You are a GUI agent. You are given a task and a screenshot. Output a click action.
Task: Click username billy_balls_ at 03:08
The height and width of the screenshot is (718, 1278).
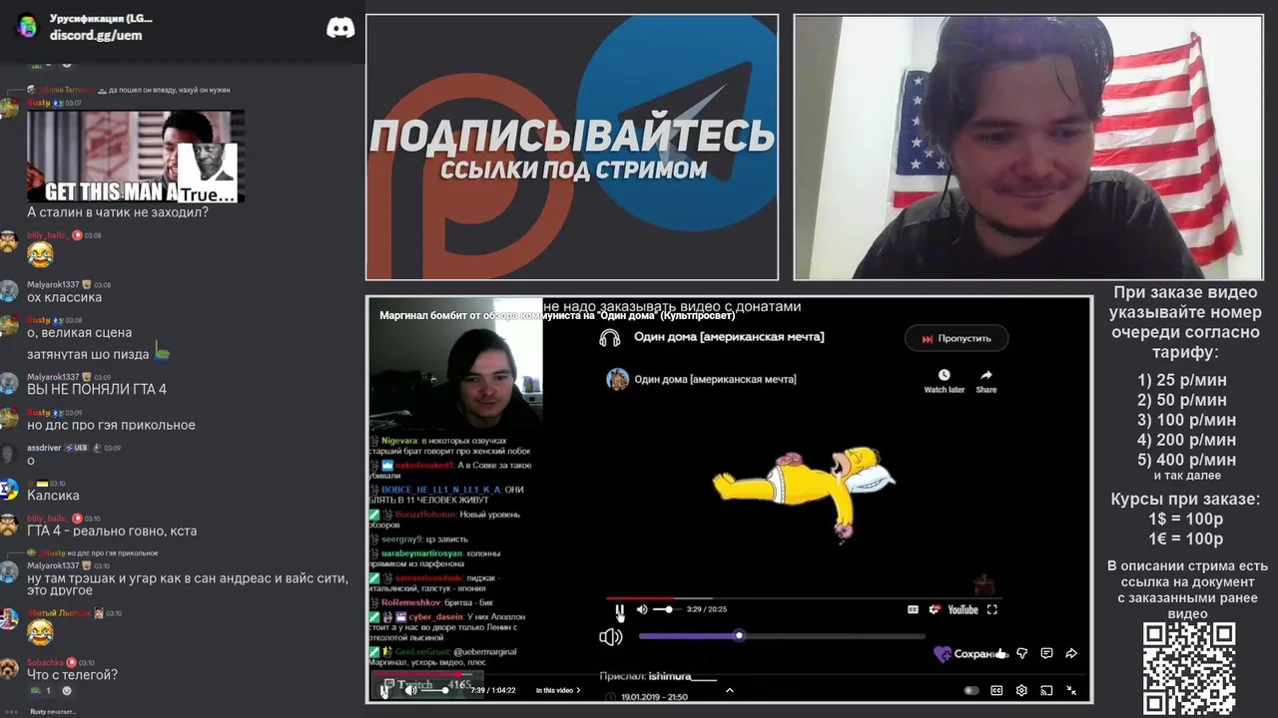click(48, 235)
